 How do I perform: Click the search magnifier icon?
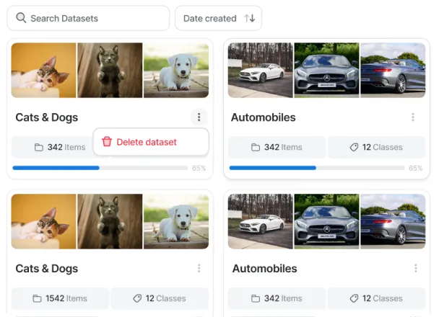(x=21, y=18)
